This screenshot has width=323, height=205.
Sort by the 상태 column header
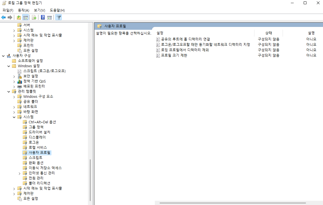tap(268, 33)
